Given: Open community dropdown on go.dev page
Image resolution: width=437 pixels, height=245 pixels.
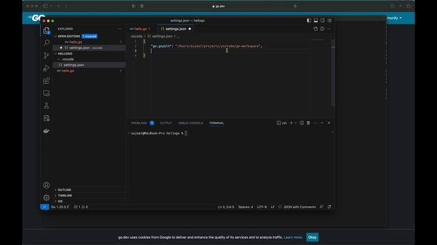Looking at the screenshot, I should coord(394,18).
